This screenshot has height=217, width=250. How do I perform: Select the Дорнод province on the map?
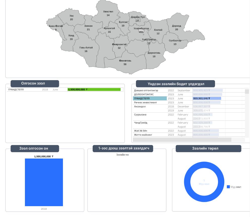point(176,27)
